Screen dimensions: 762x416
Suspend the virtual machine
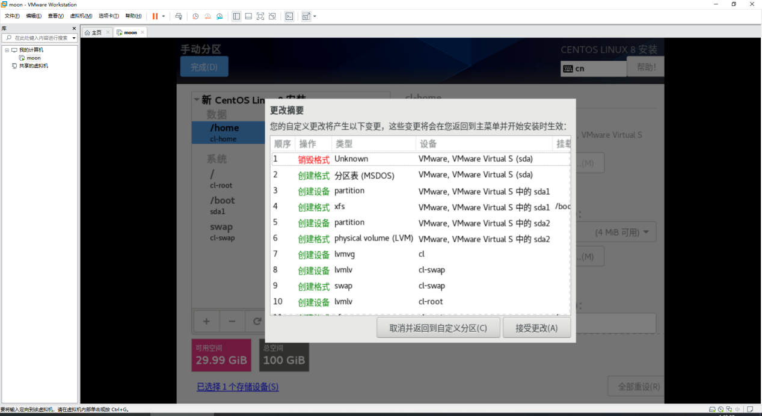155,16
